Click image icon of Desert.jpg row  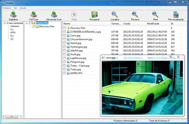click(68, 43)
